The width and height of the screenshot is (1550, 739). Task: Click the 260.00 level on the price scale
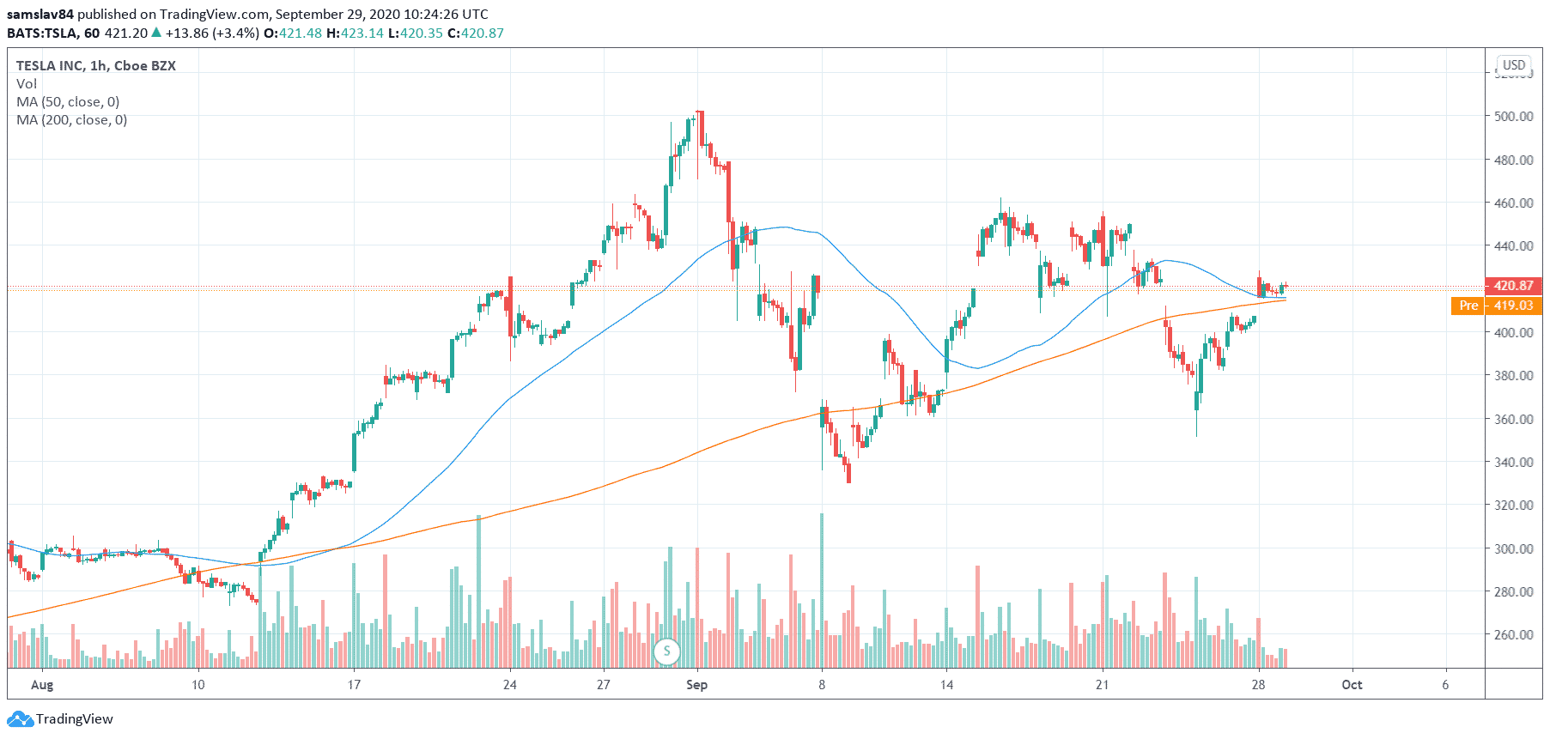click(1513, 635)
